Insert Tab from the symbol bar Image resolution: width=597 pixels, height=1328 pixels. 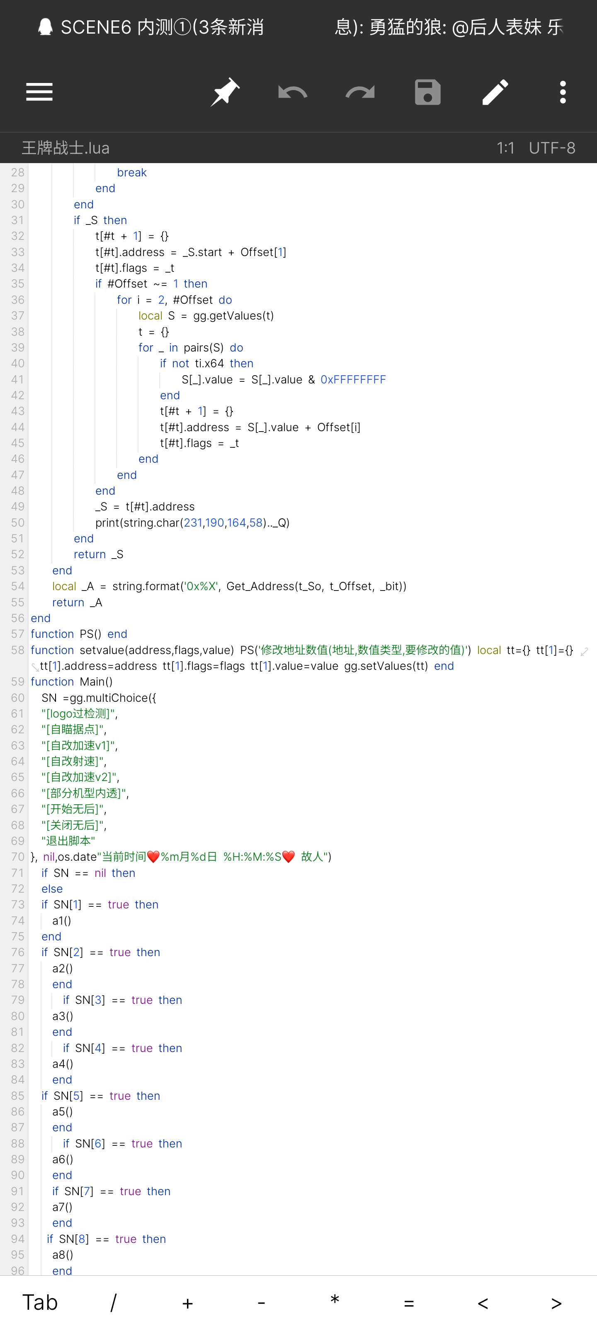pyautogui.click(x=40, y=1302)
